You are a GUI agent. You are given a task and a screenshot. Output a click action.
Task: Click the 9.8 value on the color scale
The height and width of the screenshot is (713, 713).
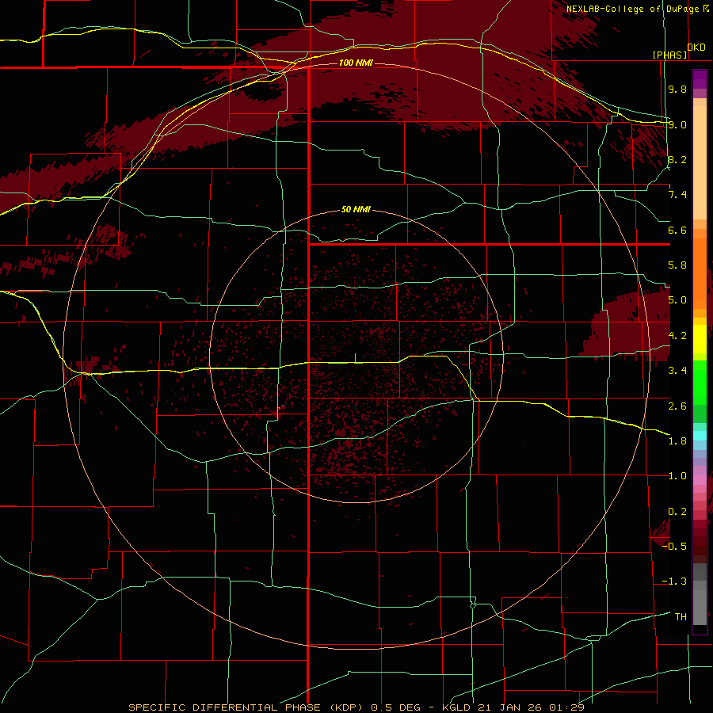tap(677, 89)
